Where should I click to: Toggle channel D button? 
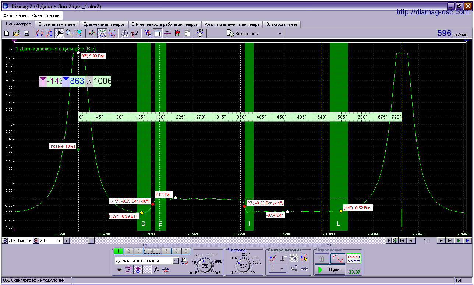point(186,251)
